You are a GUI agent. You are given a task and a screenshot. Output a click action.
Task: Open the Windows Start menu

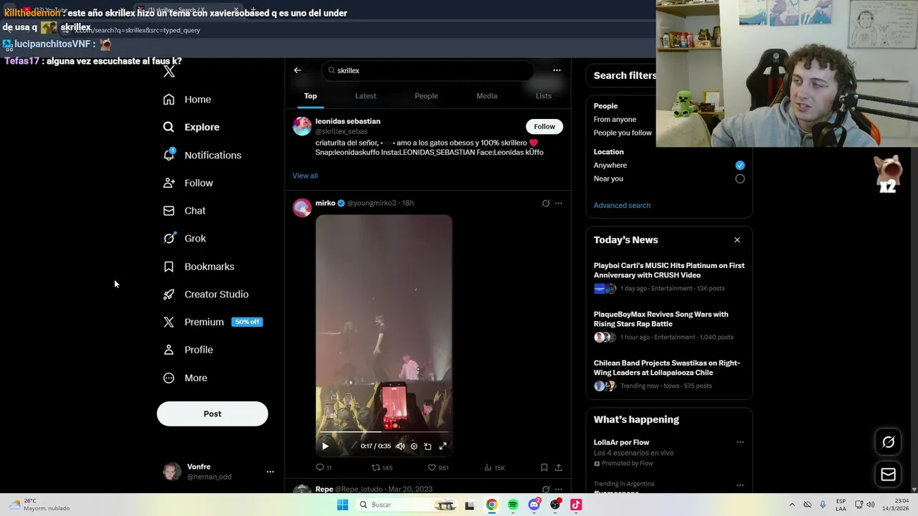(343, 505)
